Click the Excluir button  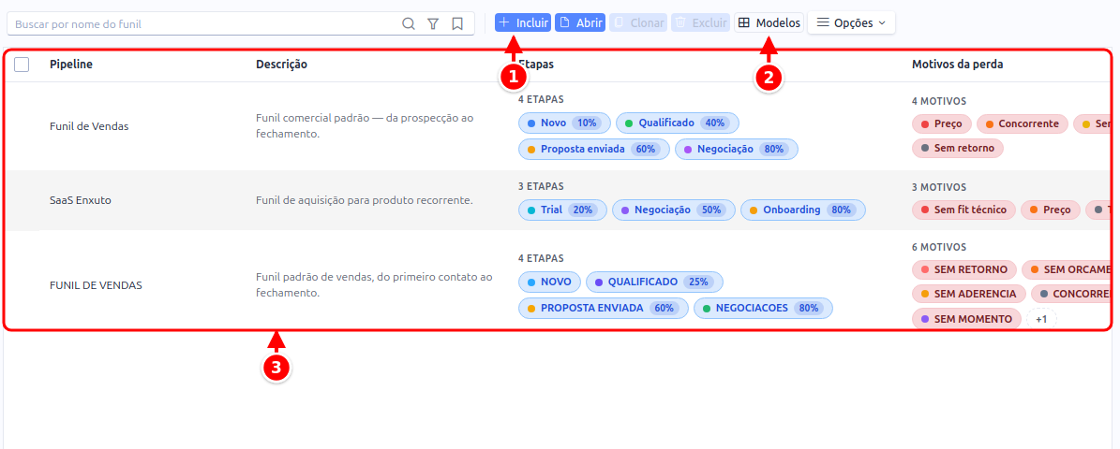[x=700, y=22]
